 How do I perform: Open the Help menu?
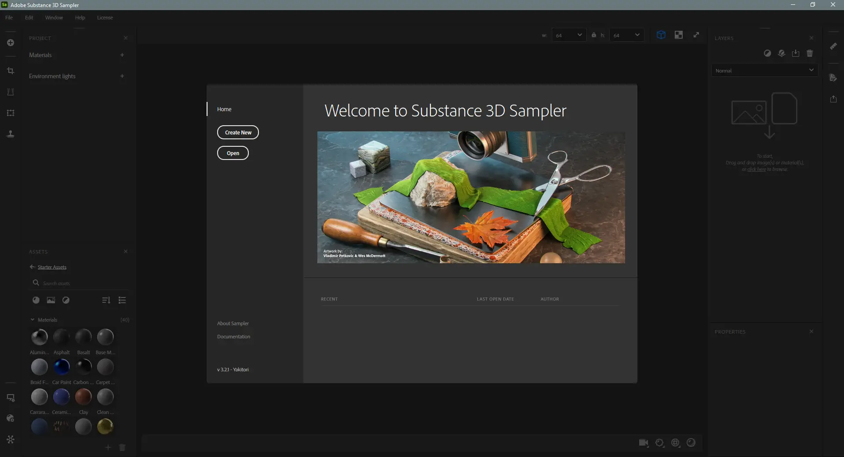coord(80,18)
